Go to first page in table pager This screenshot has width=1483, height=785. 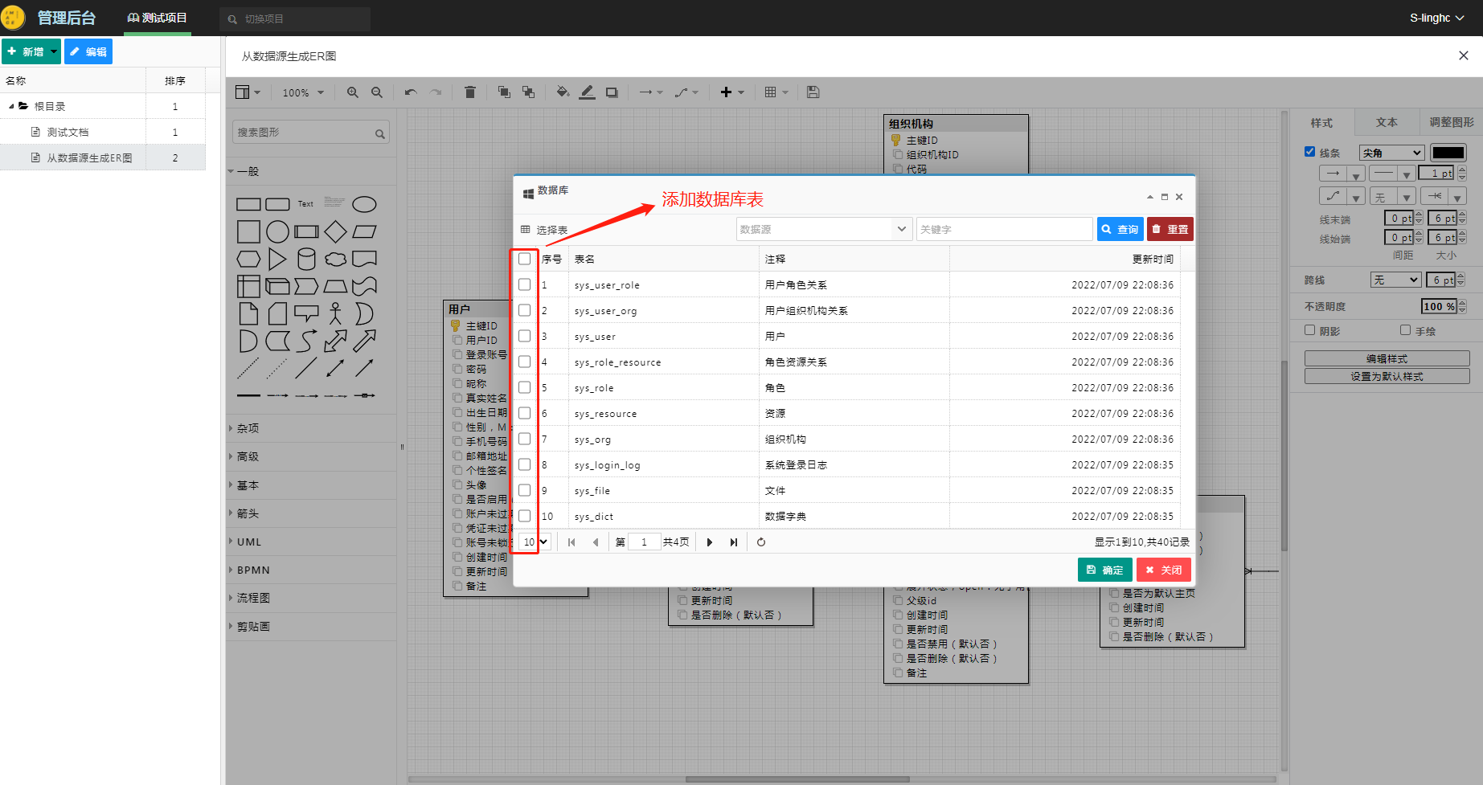click(571, 542)
